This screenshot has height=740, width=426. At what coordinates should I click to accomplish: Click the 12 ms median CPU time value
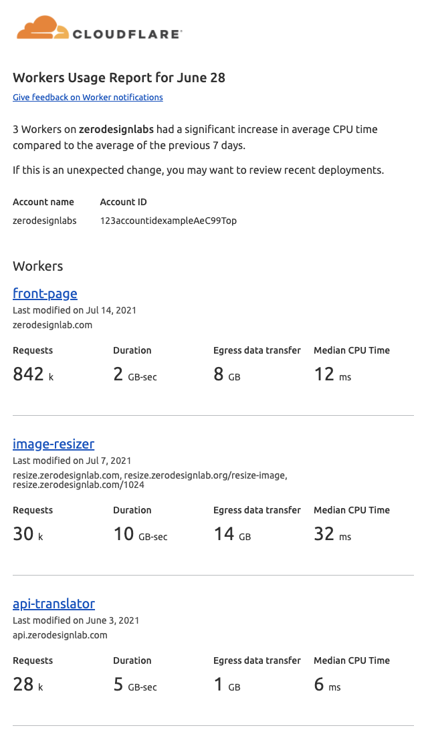[332, 374]
